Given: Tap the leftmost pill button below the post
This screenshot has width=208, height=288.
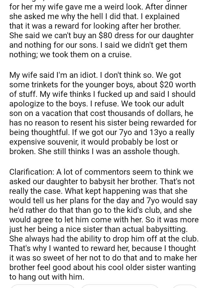Looking at the screenshot, I should click(x=43, y=286).
